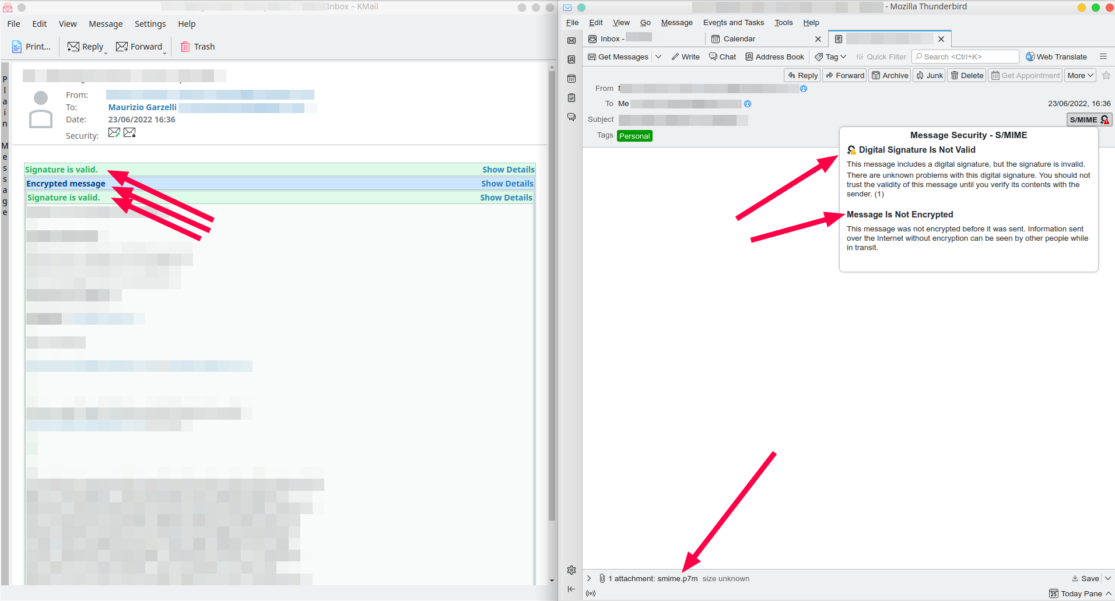Screen dimensions: 1115x601
Task: Click Maurizio Garzelli recipient link
Action: pyautogui.click(x=142, y=107)
